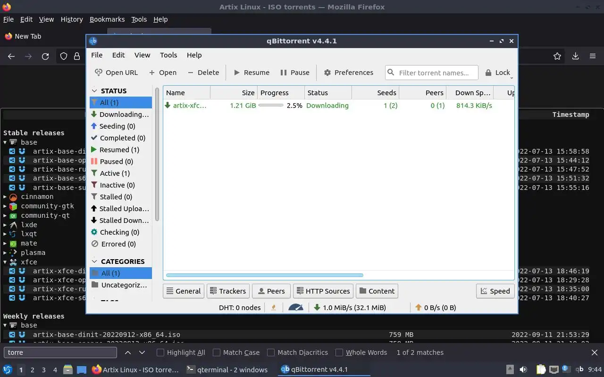Click the Open torrent plus button

(x=162, y=73)
